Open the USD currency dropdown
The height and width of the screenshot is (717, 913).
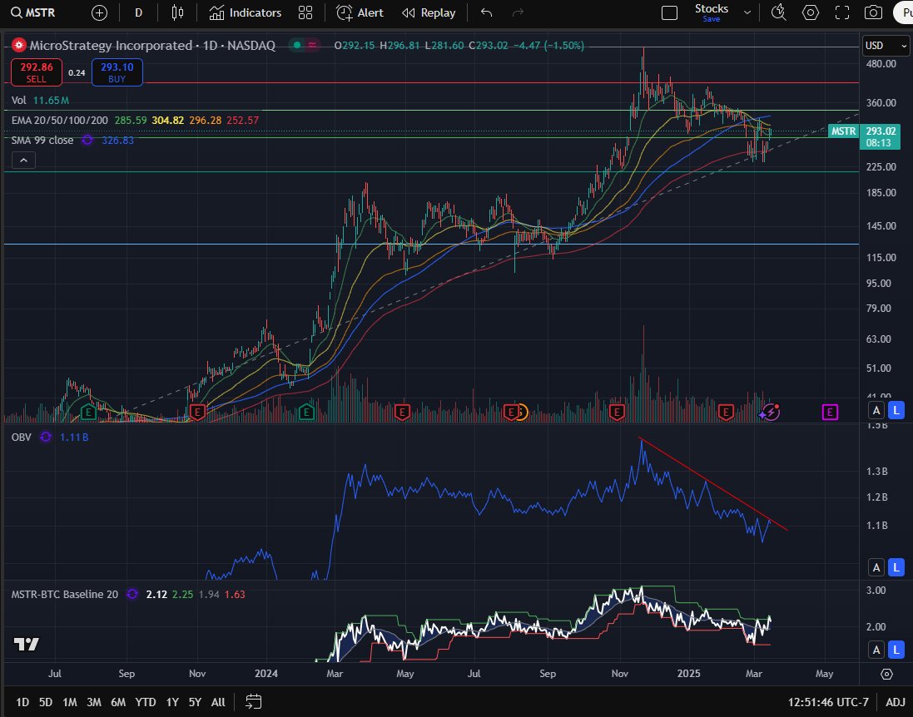pyautogui.click(x=885, y=46)
